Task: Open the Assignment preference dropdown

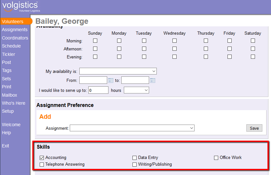Action: tap(132, 128)
